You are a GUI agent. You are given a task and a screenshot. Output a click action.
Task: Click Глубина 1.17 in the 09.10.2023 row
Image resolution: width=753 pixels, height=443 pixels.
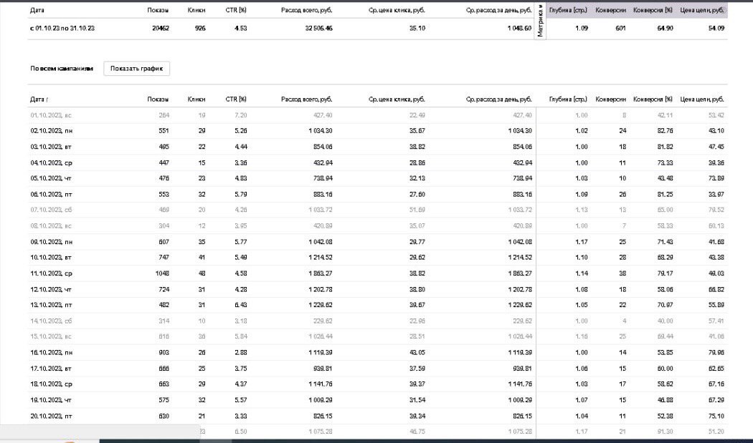582,242
